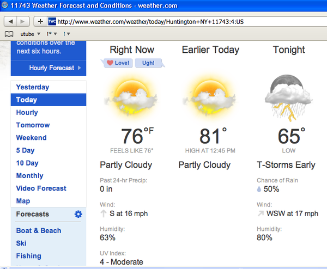Viewport: 327px width, 269px height.
Task: Open the Boat & Beach forecast link
Action: [39, 230]
